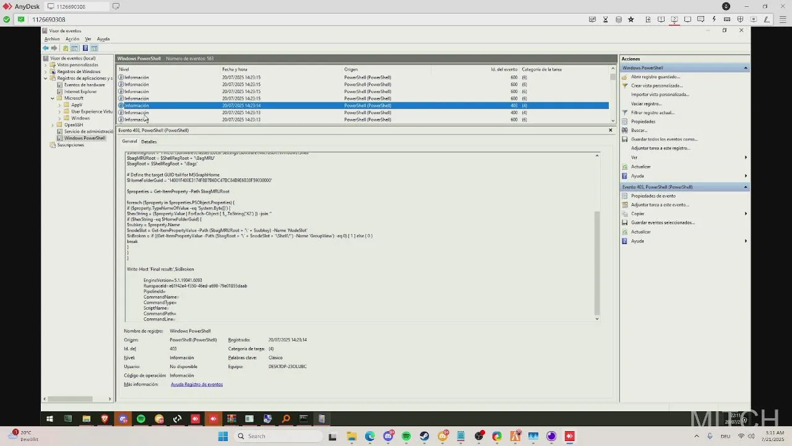Image resolution: width=792 pixels, height=446 pixels.
Task: Select General tab
Action: tap(129, 141)
